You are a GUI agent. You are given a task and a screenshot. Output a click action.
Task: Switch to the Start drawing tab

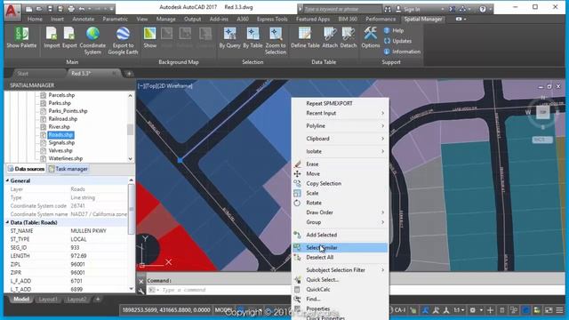pyautogui.click(x=22, y=74)
